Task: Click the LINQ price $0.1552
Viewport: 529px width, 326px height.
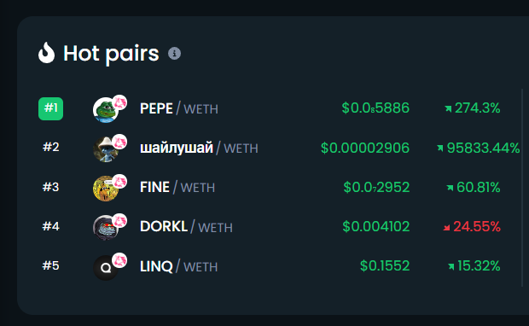Action: point(385,266)
